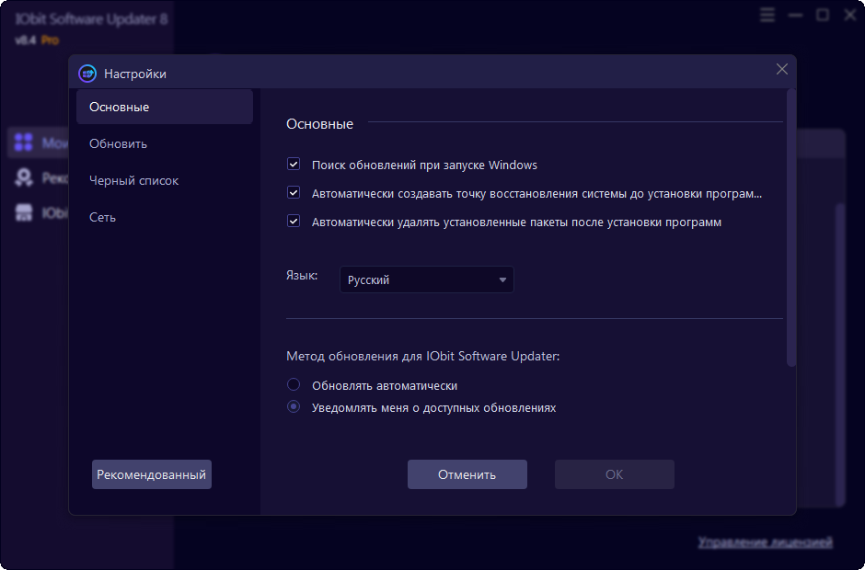
Task: Minimize the IObit Software Updater window
Action: tap(795, 15)
